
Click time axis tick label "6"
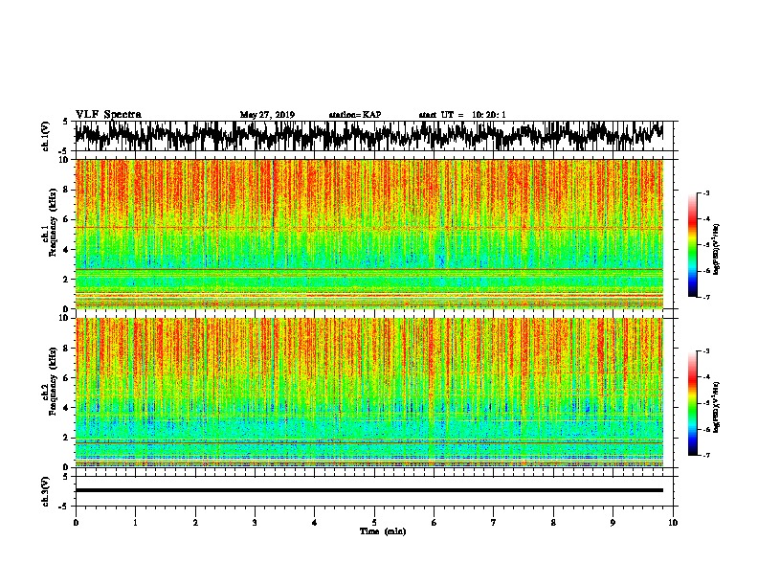click(434, 523)
